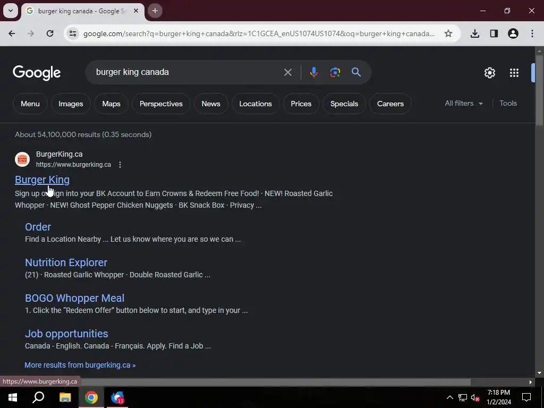Viewport: 544px width, 408px height.
Task: Open Chrome downloads icon
Action: point(475,33)
